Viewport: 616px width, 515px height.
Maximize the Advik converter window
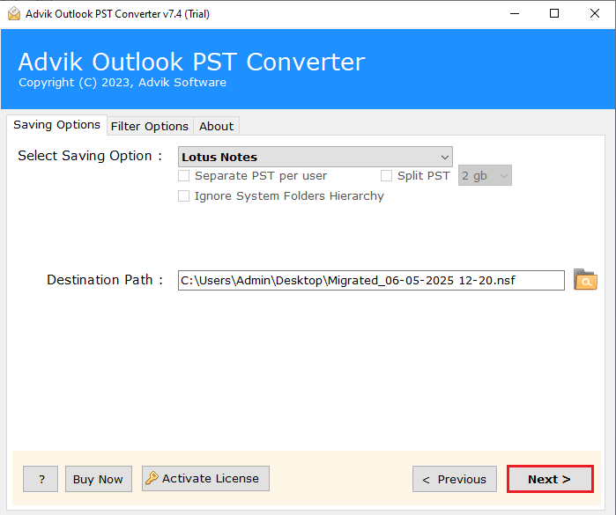tap(554, 14)
